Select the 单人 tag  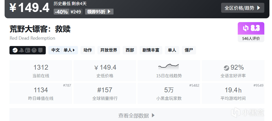coord(172,50)
